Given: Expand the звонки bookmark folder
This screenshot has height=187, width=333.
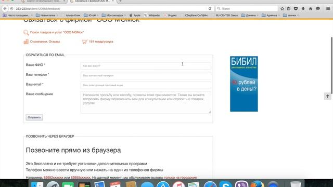Looking at the screenshot, I should (291, 15).
